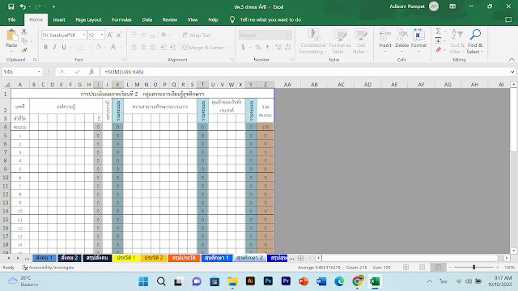Switch to the Insert ribbon tab

[59, 19]
